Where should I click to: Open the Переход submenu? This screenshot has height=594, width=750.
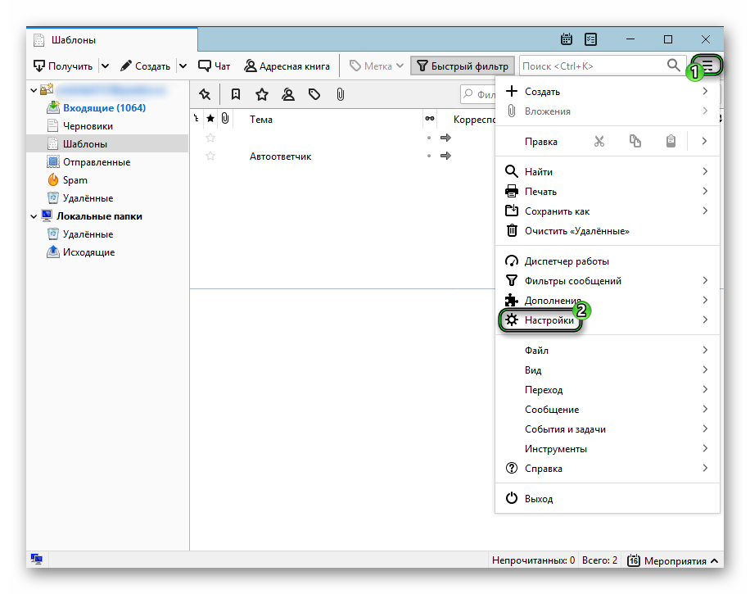[607, 390]
